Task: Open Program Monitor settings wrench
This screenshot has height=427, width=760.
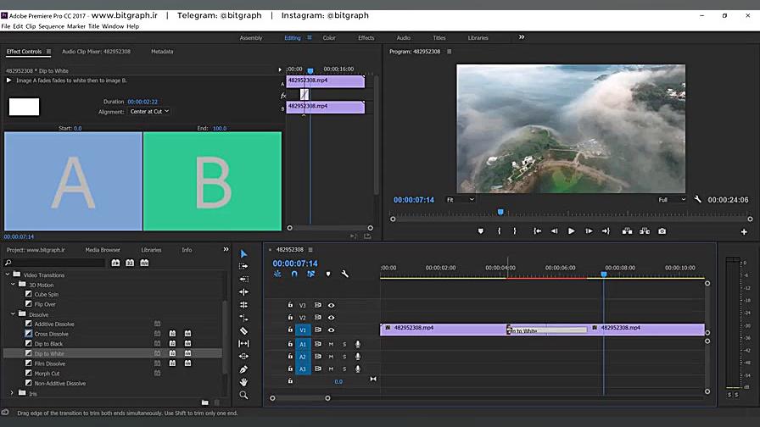Action: [x=697, y=200]
